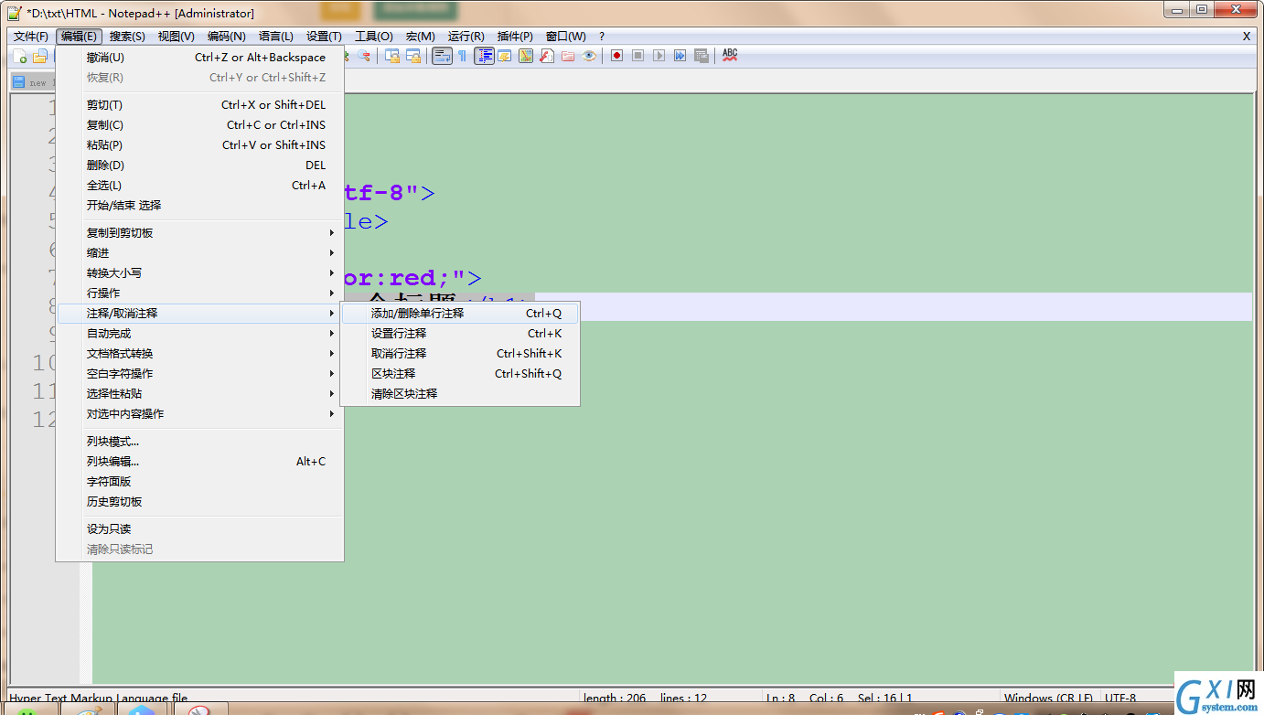Click Synchronize horizontal scrolling icon
This screenshot has height=715, width=1264.
[414, 56]
